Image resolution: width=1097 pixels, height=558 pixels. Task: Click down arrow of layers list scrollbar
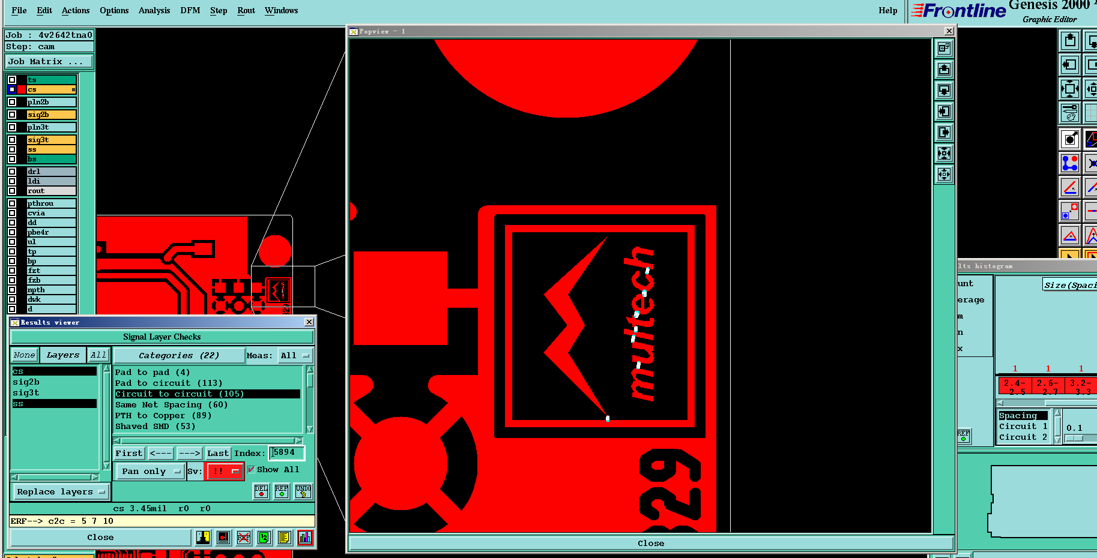pyautogui.click(x=106, y=466)
